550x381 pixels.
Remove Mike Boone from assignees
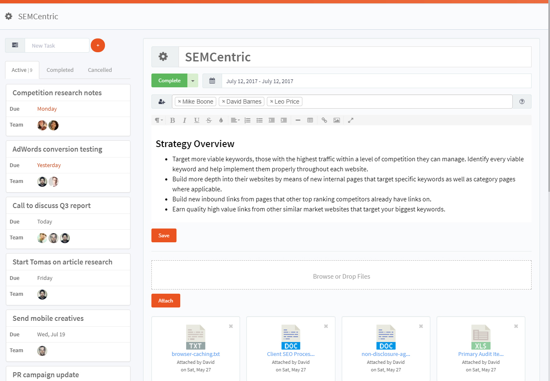click(x=179, y=102)
